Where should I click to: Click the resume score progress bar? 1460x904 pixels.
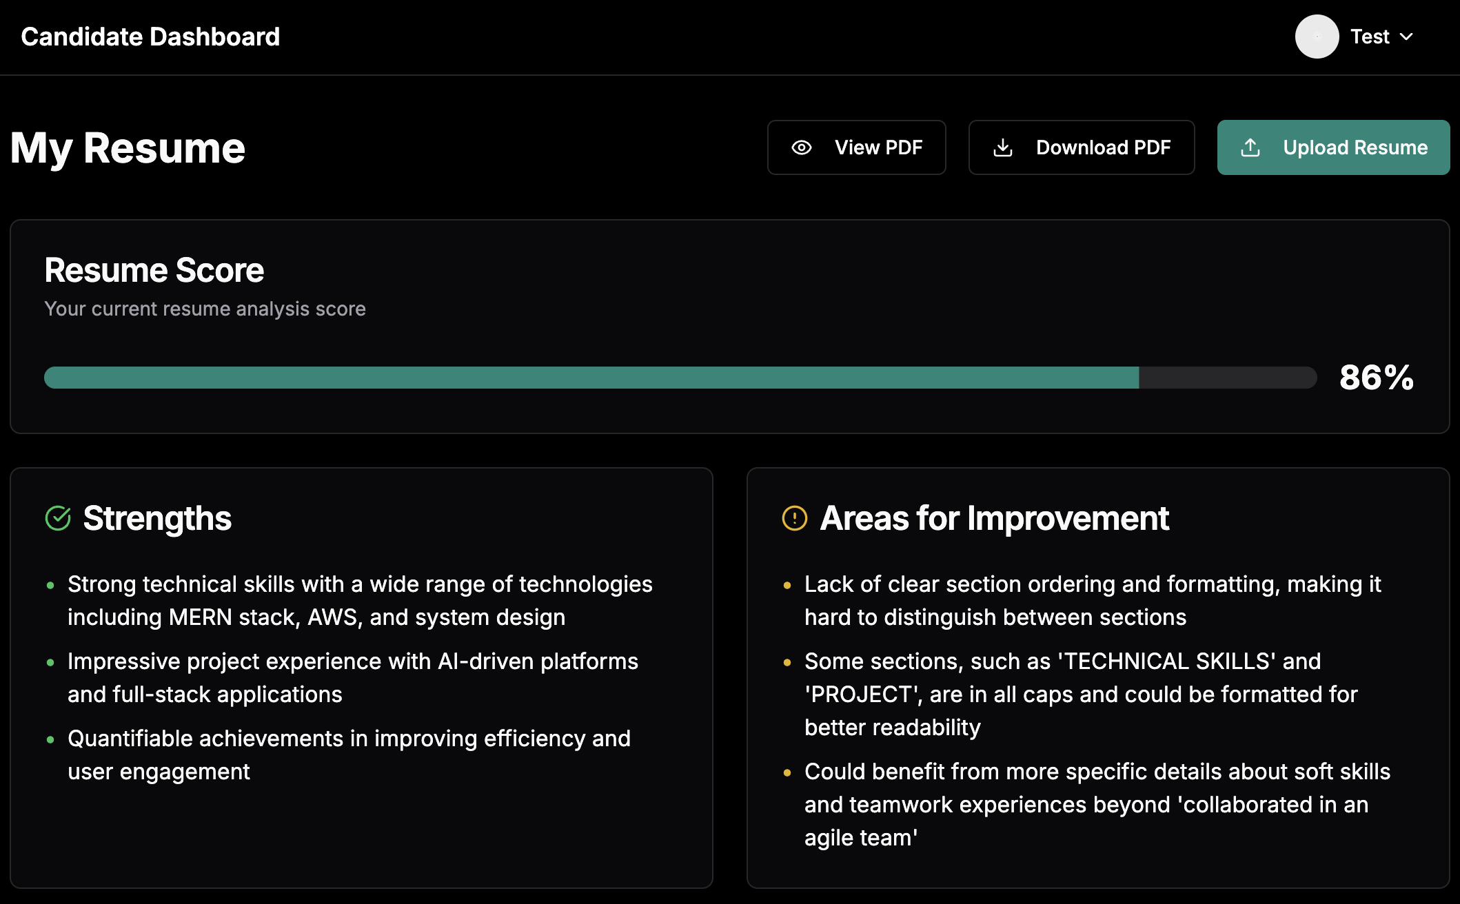(x=680, y=378)
